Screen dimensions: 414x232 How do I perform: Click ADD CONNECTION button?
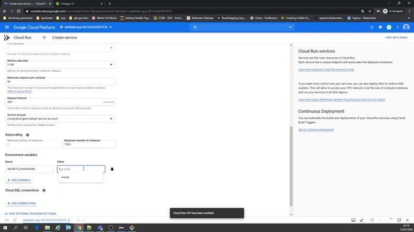coord(21,204)
